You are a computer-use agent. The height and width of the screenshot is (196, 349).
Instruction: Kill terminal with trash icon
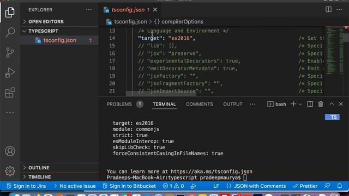pos(321,104)
